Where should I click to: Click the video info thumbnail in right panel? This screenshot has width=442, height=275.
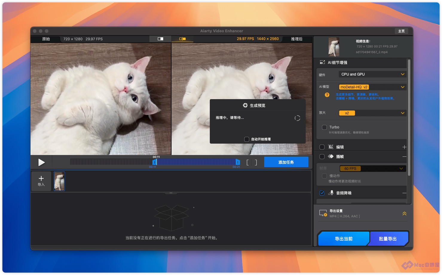(x=334, y=47)
